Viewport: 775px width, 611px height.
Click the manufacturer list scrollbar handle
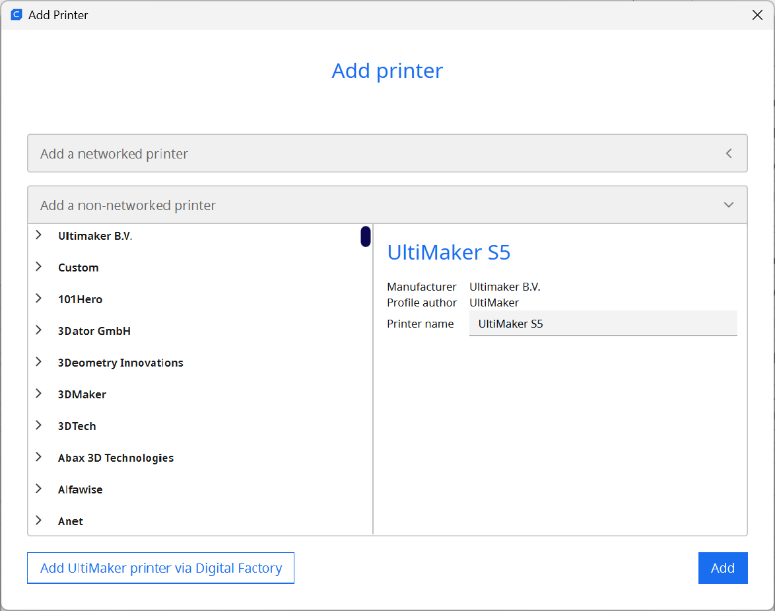tap(365, 236)
